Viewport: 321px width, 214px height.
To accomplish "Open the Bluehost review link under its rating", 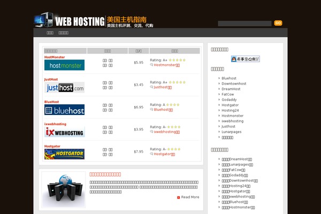I will (x=163, y=110).
